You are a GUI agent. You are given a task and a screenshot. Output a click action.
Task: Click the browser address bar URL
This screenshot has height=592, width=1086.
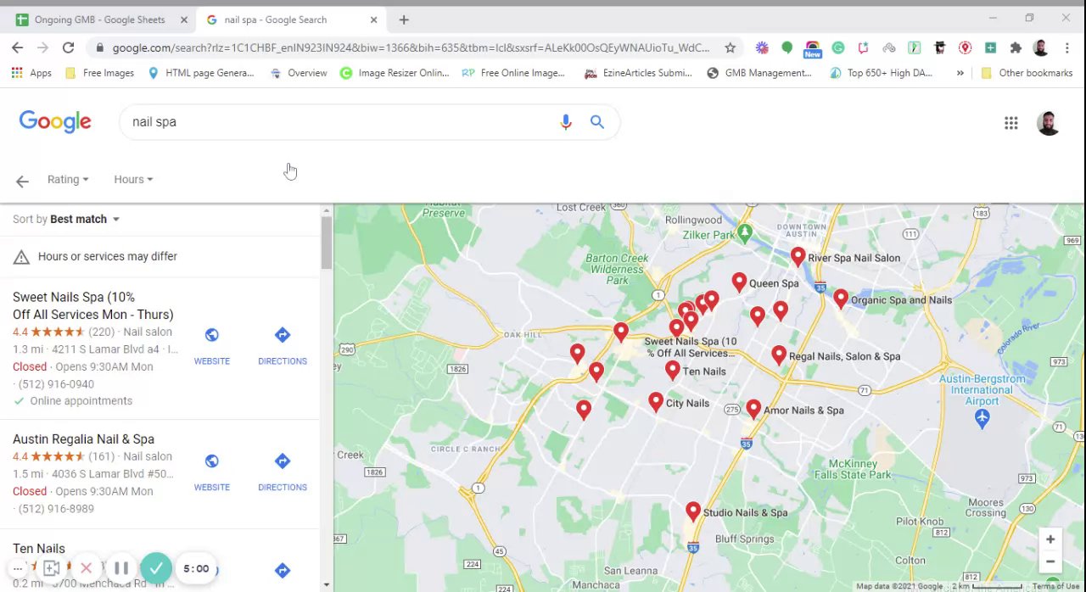click(x=411, y=47)
